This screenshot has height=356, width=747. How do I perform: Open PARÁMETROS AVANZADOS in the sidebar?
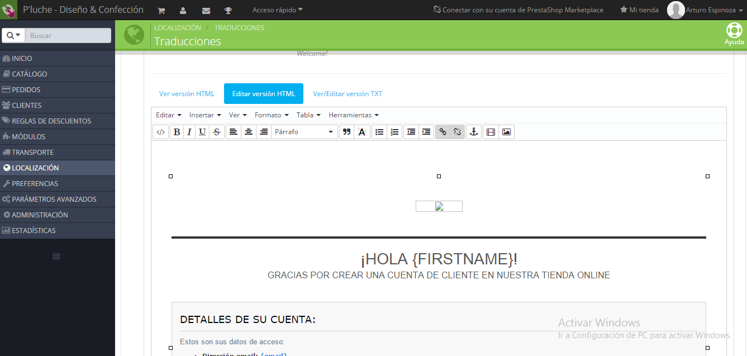(x=58, y=199)
